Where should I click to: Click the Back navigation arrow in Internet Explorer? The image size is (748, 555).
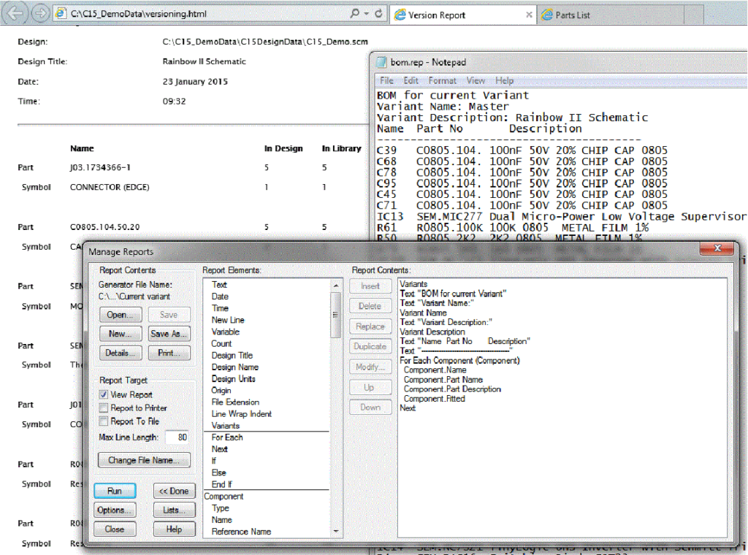15,13
